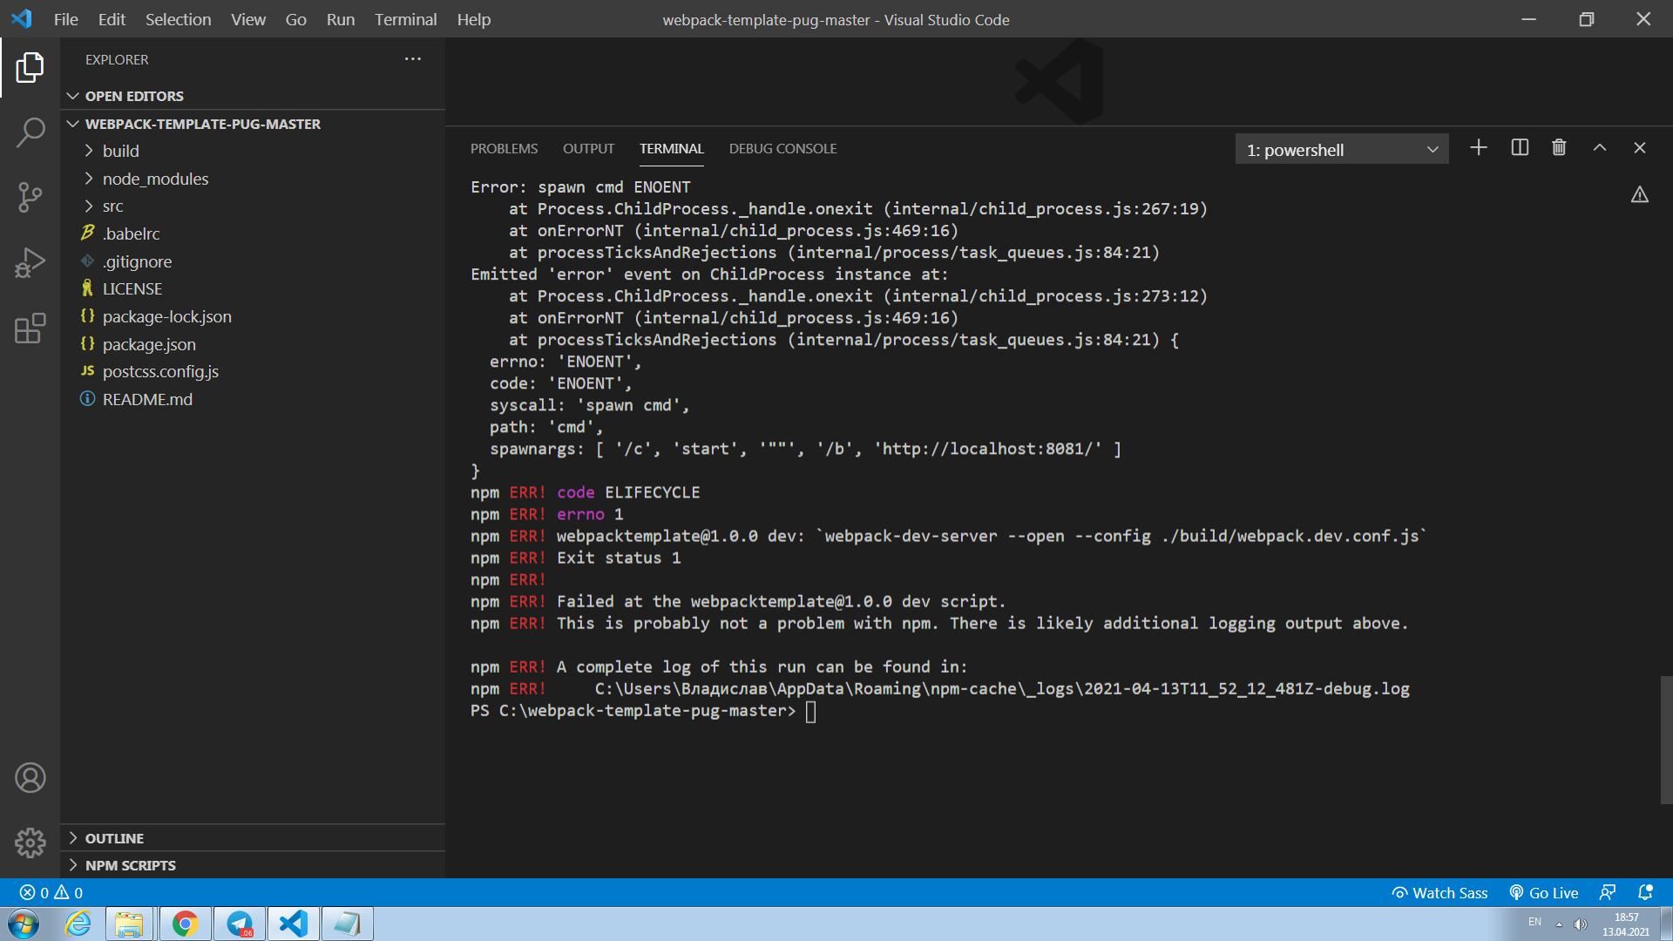The image size is (1673, 941).
Task: Open the Accounts menu icon
Action: click(30, 777)
